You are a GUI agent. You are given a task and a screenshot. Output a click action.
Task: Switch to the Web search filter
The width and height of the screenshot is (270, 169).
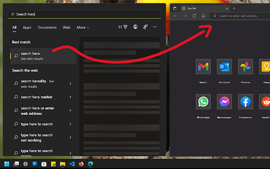tap(67, 27)
